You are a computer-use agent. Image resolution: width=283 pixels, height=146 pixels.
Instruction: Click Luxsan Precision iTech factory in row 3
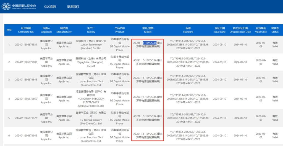click(x=91, y=79)
